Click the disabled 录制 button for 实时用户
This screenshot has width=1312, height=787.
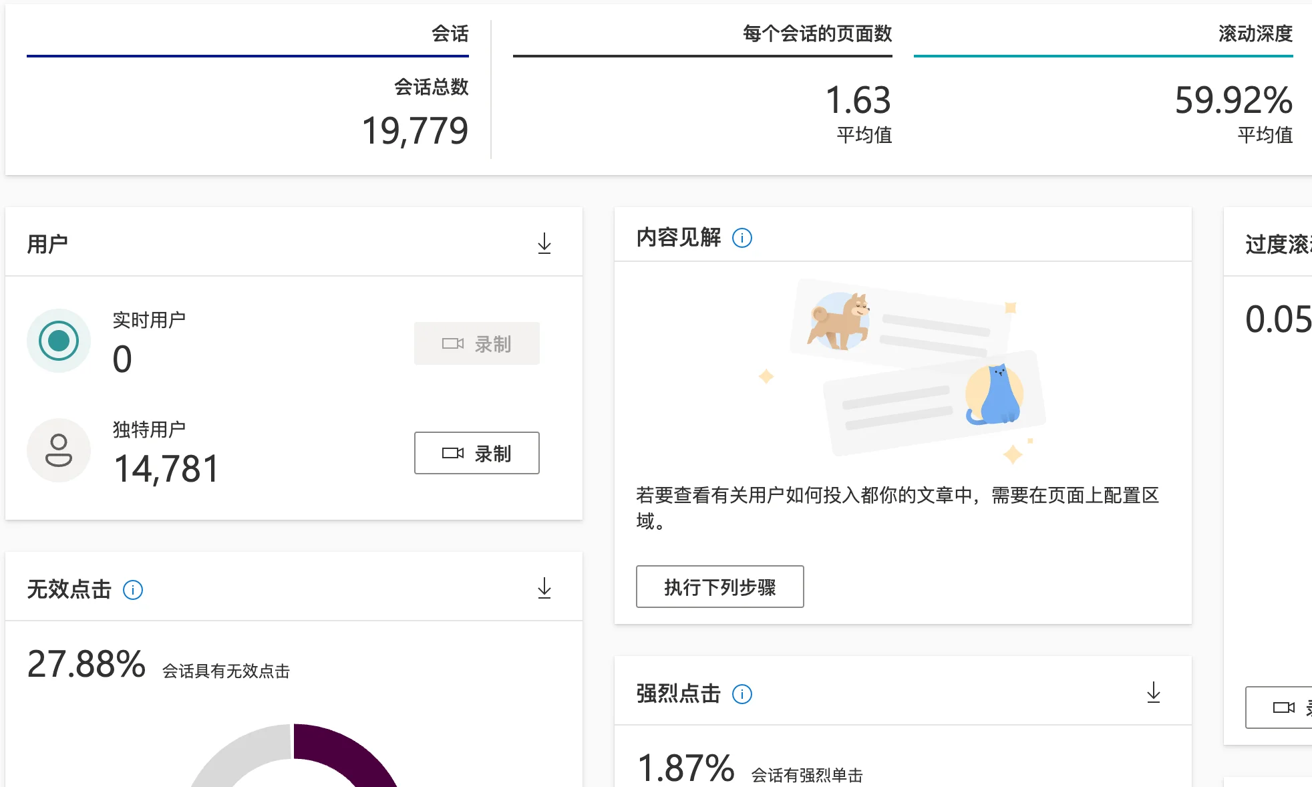(476, 343)
